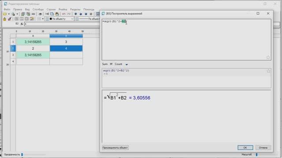Select column B header
The height and width of the screenshot is (158, 282).
[x=66, y=36]
